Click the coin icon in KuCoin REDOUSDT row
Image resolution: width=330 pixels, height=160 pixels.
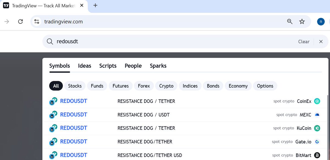53,128
